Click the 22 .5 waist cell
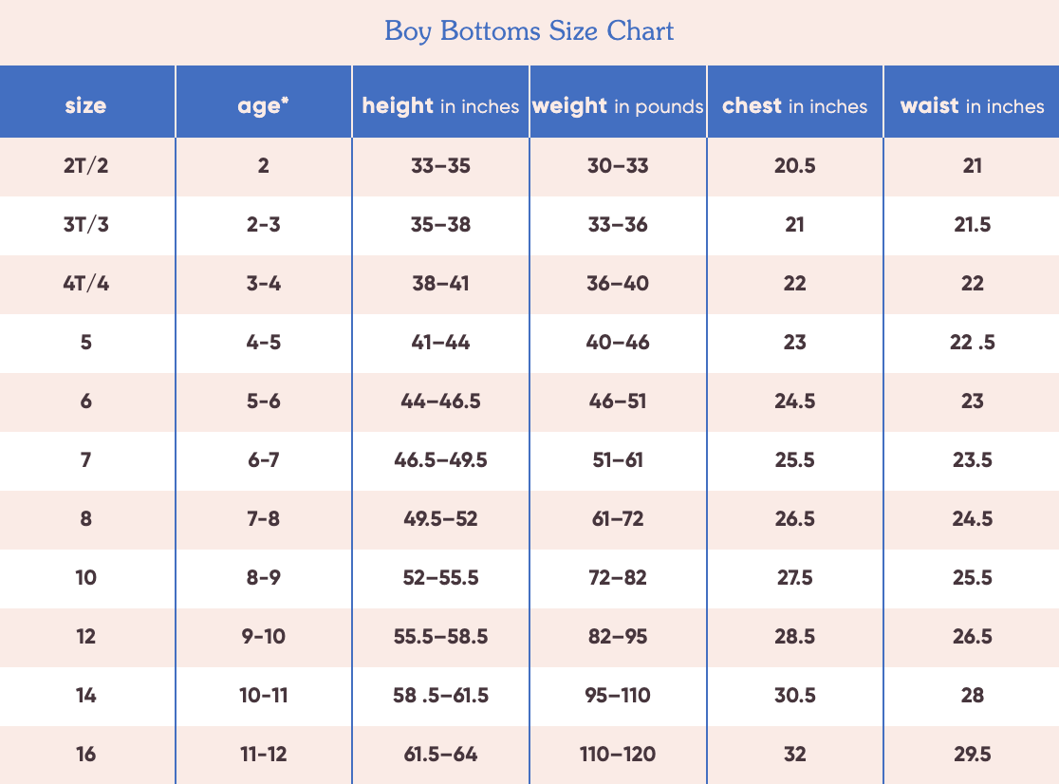The height and width of the screenshot is (784, 1059). click(x=972, y=343)
